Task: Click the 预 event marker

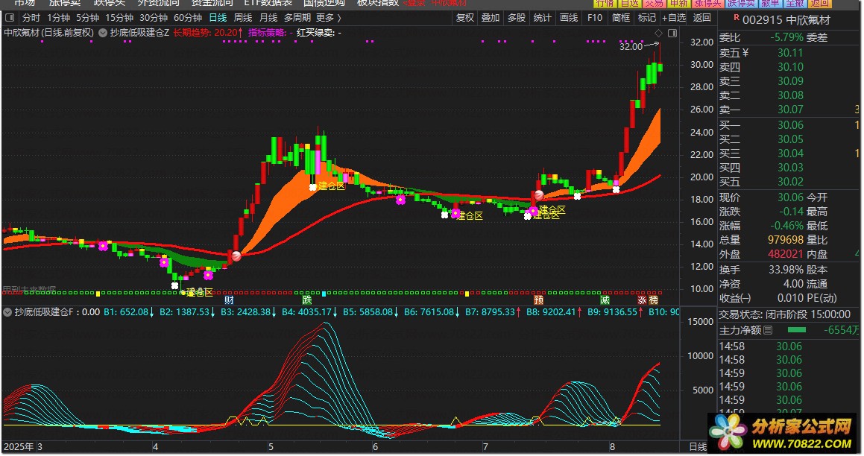Action: tap(538, 300)
